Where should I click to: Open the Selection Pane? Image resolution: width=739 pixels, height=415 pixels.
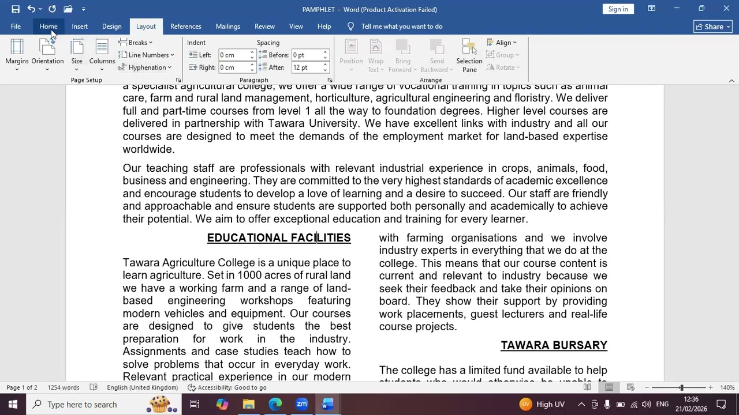pyautogui.click(x=469, y=55)
